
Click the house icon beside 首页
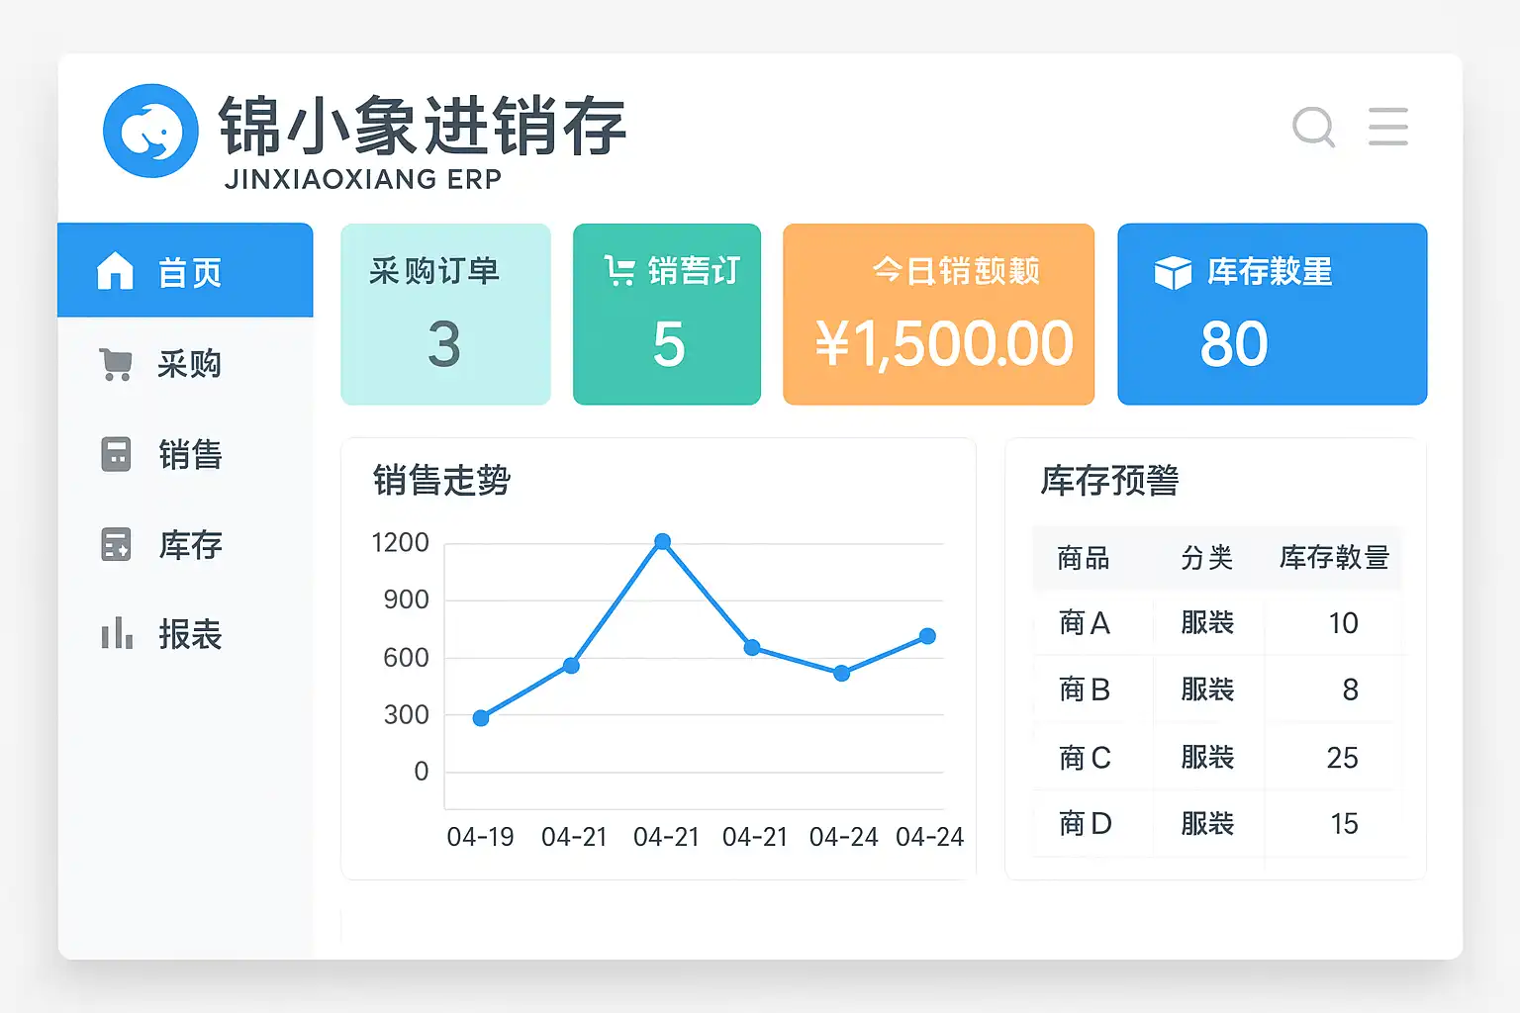pyautogui.click(x=115, y=271)
